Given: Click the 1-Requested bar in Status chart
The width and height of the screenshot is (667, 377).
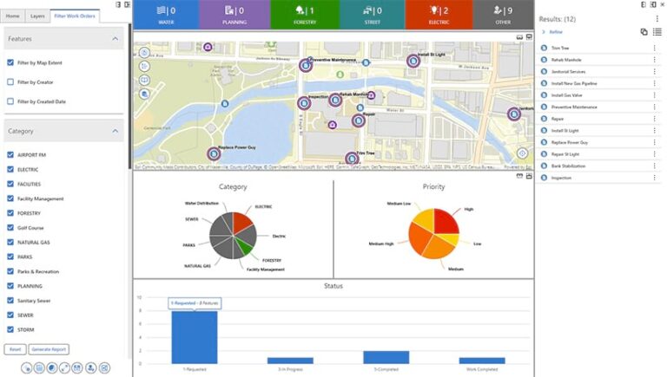Looking at the screenshot, I should coord(195,337).
